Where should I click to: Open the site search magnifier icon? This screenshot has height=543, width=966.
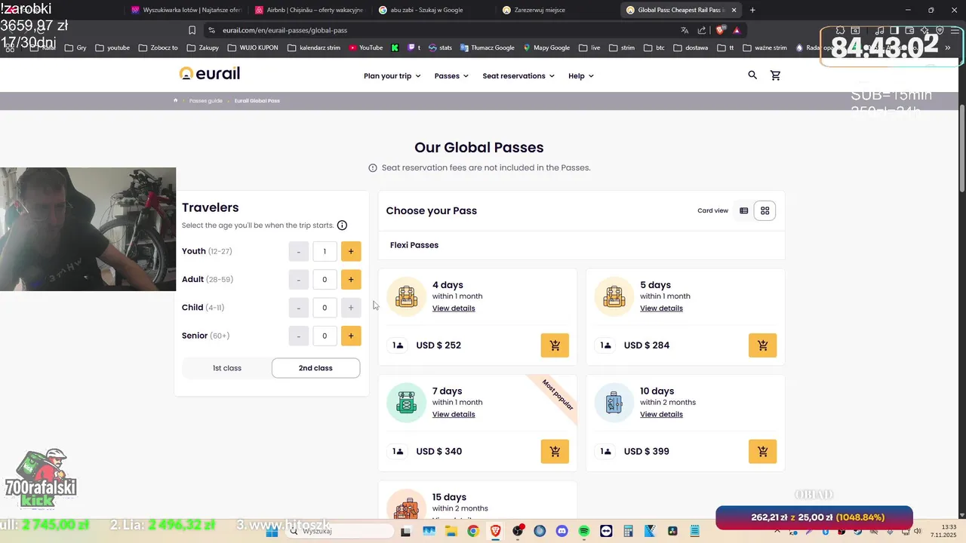click(x=752, y=75)
